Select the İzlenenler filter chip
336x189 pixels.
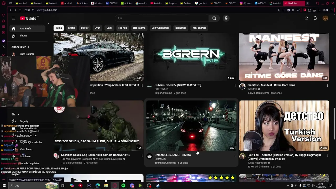point(181,28)
